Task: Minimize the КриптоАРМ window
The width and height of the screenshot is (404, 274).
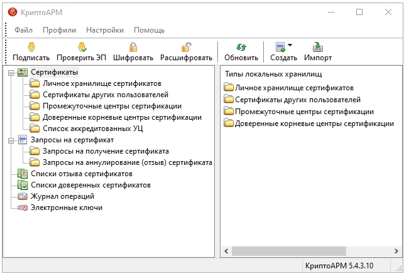Action: pyautogui.click(x=331, y=12)
